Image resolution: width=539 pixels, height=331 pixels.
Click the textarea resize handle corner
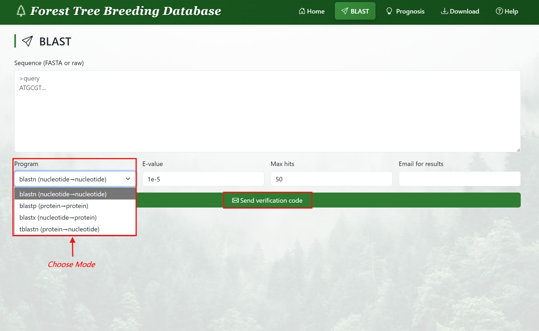point(518,150)
